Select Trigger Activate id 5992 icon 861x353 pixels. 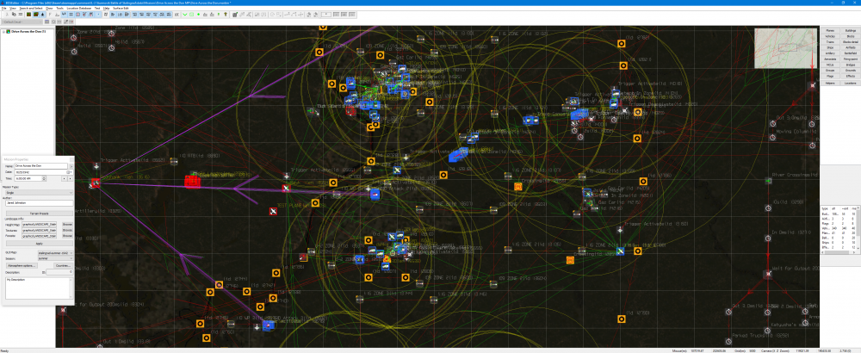point(96,166)
